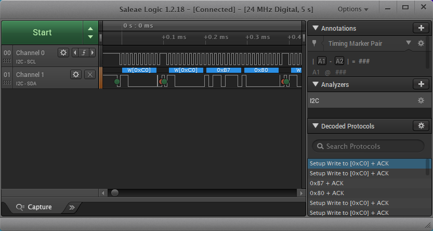
Task: Click the Search Protocols field
Action: pos(368,146)
